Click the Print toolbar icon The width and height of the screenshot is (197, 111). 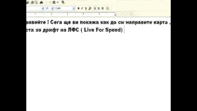tap(32, 2)
